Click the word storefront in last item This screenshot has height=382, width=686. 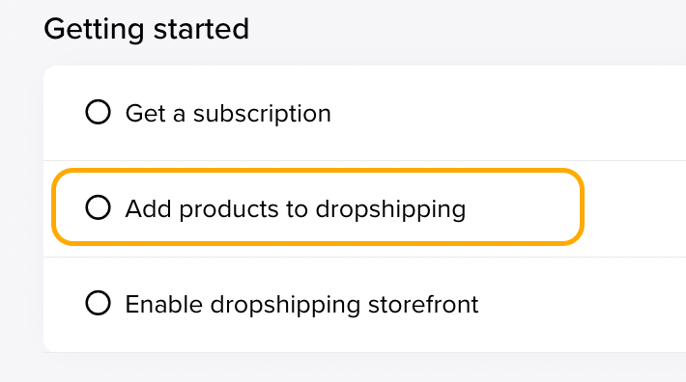(x=423, y=304)
